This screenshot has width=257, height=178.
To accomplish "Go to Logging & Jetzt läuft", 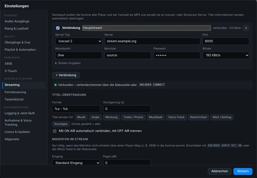I will (x=24, y=113).
